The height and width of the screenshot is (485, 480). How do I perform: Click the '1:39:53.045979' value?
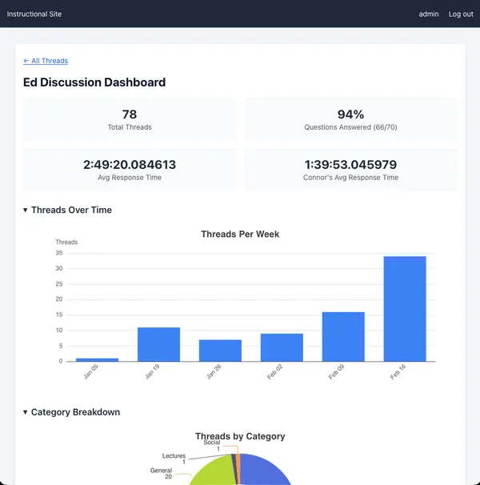(350, 165)
